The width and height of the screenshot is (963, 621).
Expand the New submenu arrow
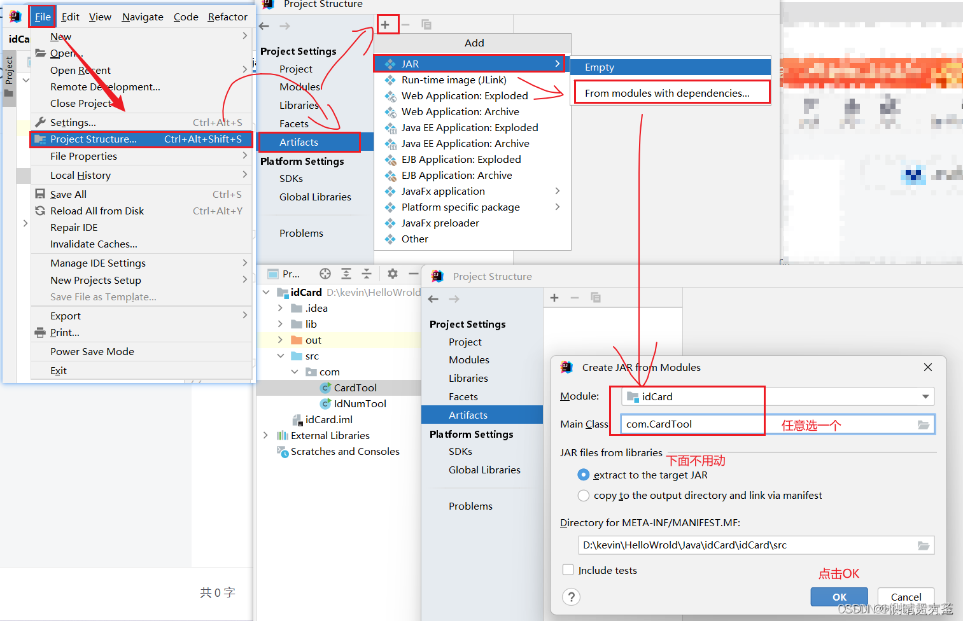[x=245, y=36]
